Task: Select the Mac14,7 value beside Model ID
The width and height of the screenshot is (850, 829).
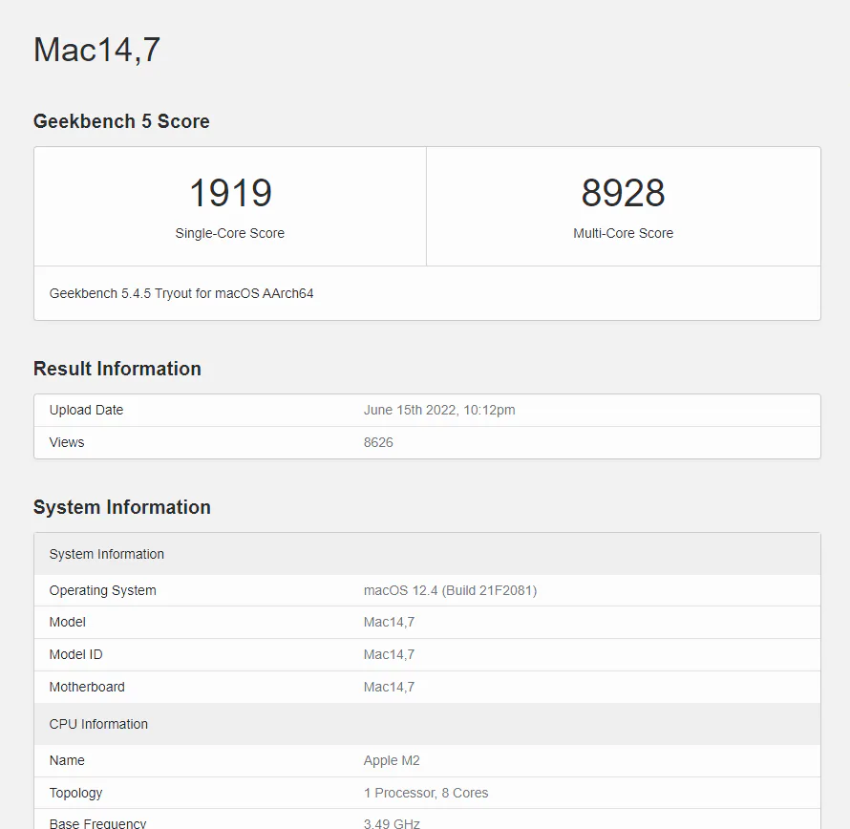Action: tap(390, 654)
